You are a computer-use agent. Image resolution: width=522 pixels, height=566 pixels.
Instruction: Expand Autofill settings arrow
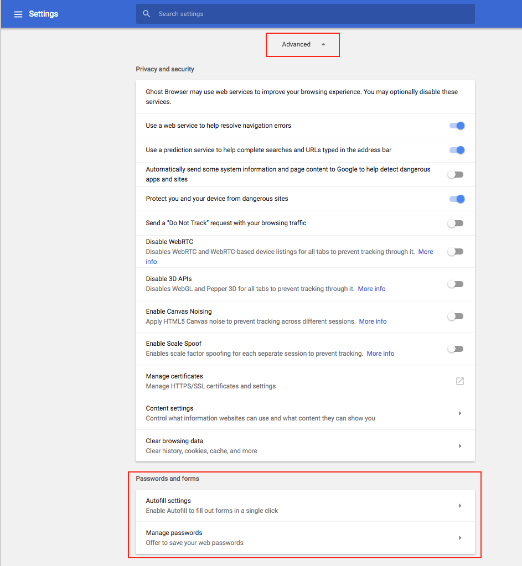point(460,506)
